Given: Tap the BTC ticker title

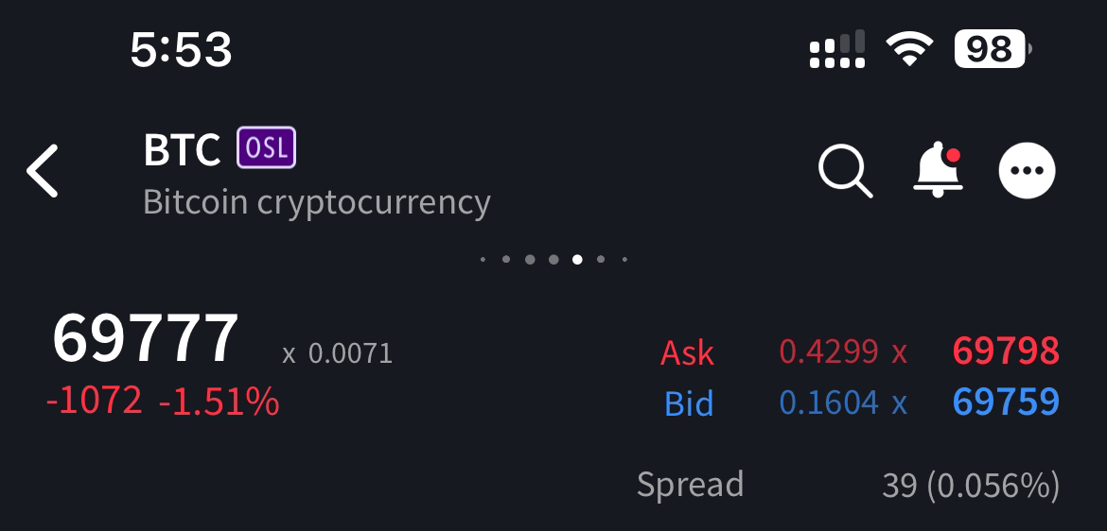Looking at the screenshot, I should pyautogui.click(x=183, y=148).
